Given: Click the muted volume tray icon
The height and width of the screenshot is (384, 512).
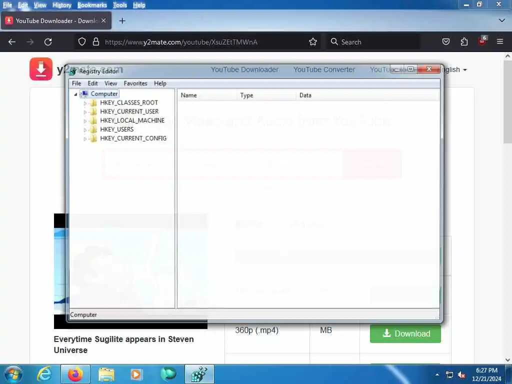Looking at the screenshot, I should coord(461,375).
